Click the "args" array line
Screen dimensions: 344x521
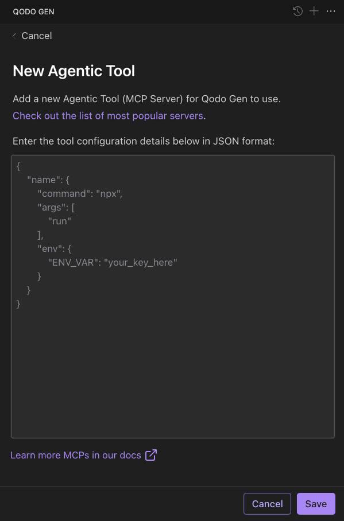coord(52,207)
